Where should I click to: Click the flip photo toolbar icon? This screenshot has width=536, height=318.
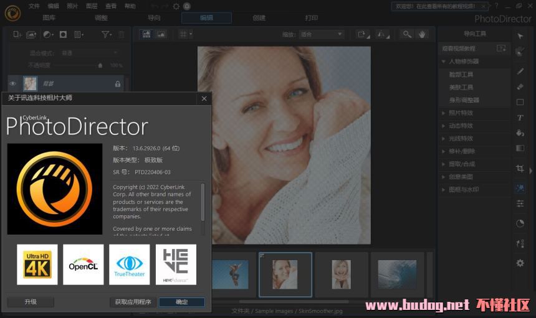coord(383,34)
